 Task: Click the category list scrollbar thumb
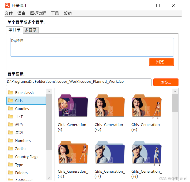tap(49, 122)
